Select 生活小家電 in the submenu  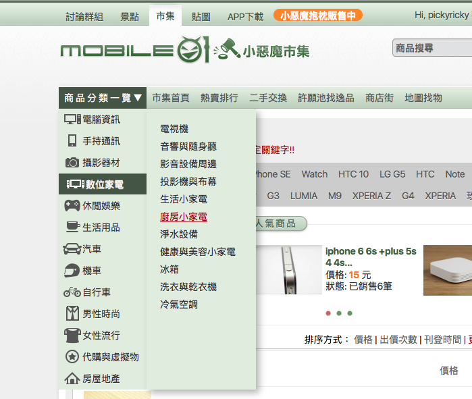[x=184, y=199]
